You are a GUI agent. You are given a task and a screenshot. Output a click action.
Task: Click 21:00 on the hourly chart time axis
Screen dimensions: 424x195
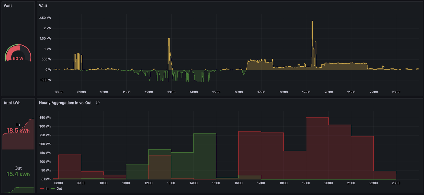point(351,183)
